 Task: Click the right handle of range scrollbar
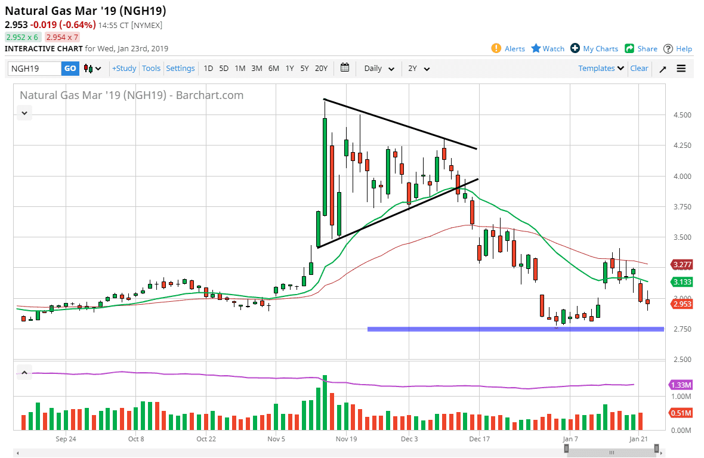click(x=657, y=448)
